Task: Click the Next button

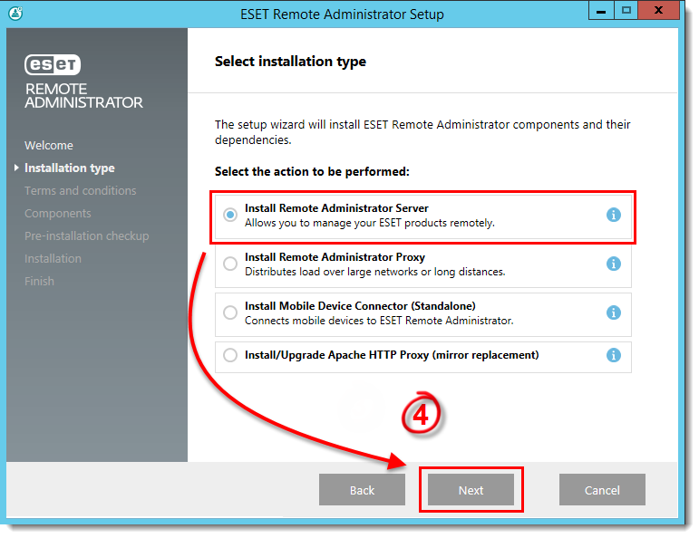Action: coord(471,490)
